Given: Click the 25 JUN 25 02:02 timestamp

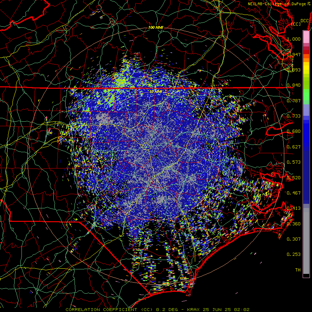Looking at the screenshot, I should click(226, 310).
